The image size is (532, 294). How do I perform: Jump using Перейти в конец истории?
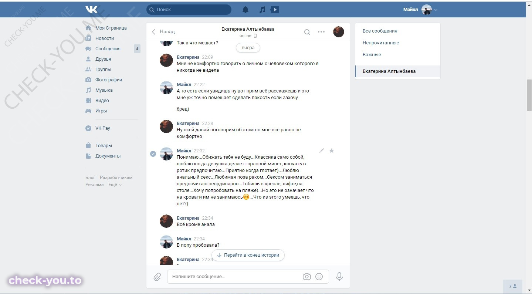click(248, 255)
